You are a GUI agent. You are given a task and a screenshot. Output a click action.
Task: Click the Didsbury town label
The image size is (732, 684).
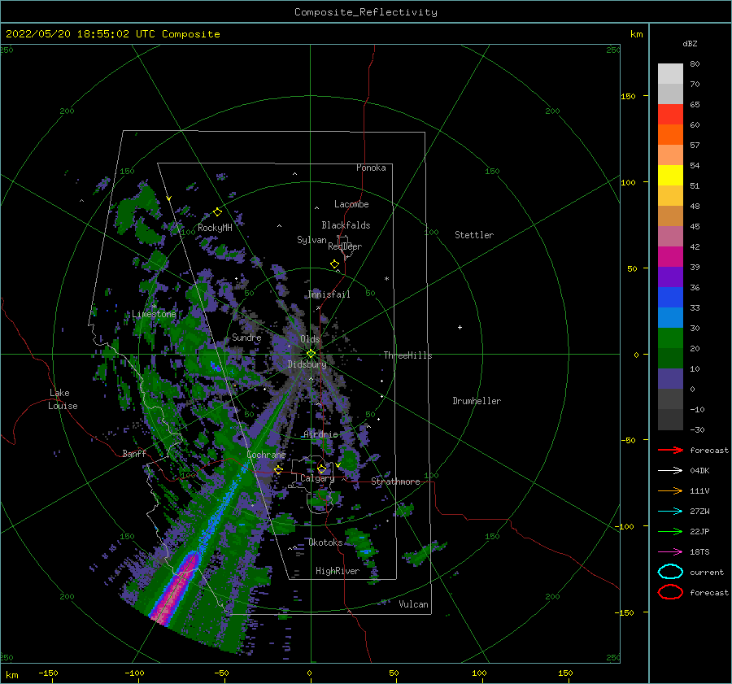click(x=307, y=364)
